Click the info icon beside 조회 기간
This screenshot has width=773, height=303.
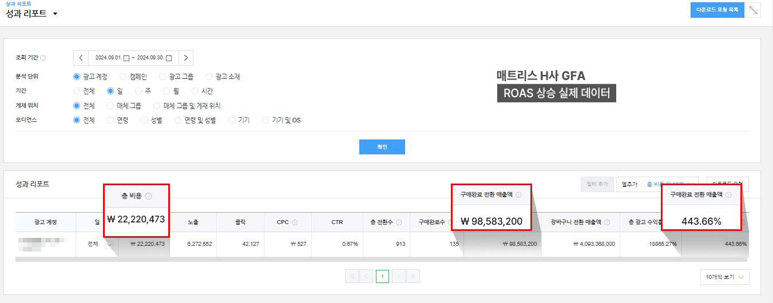(43, 58)
